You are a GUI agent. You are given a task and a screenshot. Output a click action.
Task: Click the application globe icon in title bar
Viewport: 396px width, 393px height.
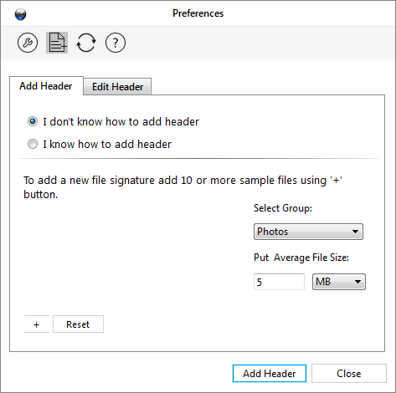[x=20, y=14]
